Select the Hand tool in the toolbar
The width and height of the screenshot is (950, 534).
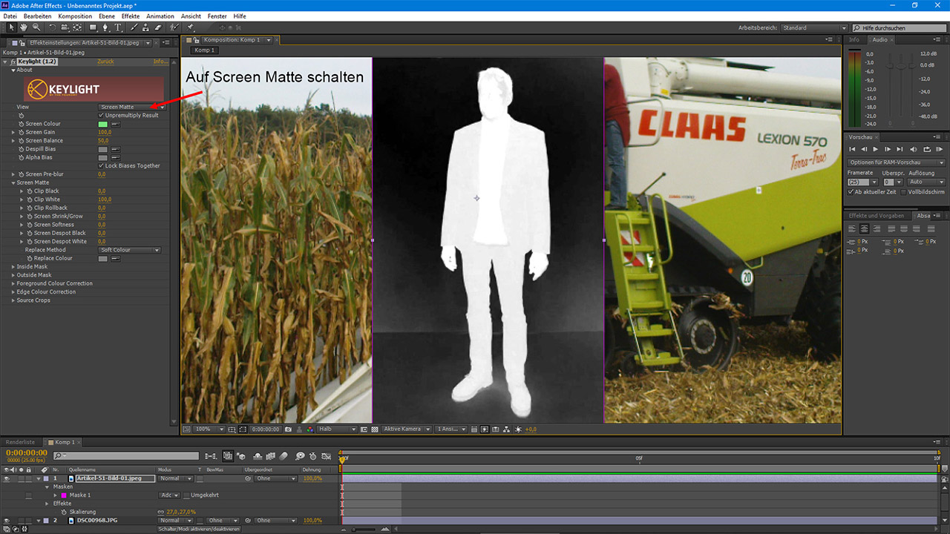[x=24, y=27]
